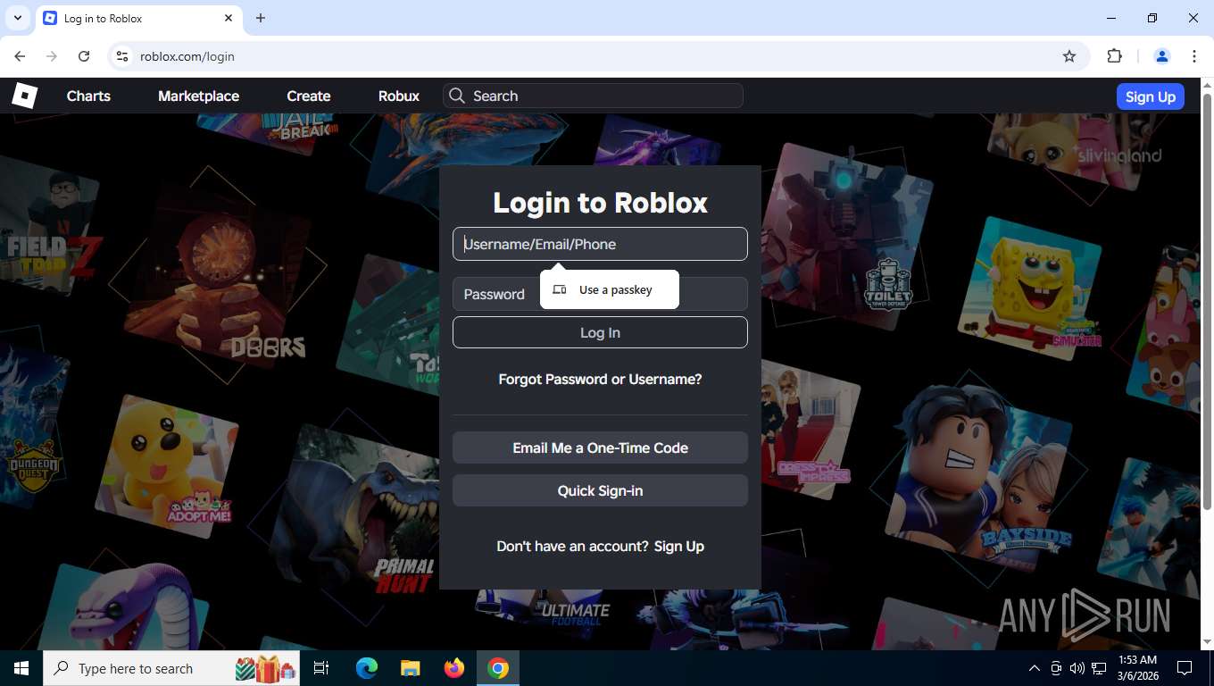Image resolution: width=1214 pixels, height=686 pixels.
Task: Open Task View on taskbar
Action: [x=321, y=668]
